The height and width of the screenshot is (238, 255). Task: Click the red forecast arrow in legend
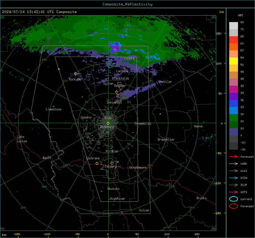click(x=233, y=156)
